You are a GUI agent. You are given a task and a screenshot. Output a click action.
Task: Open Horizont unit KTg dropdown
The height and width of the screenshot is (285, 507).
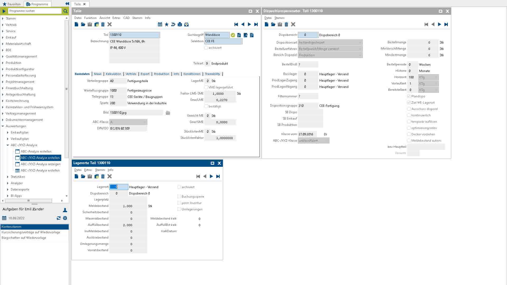tap(429, 77)
